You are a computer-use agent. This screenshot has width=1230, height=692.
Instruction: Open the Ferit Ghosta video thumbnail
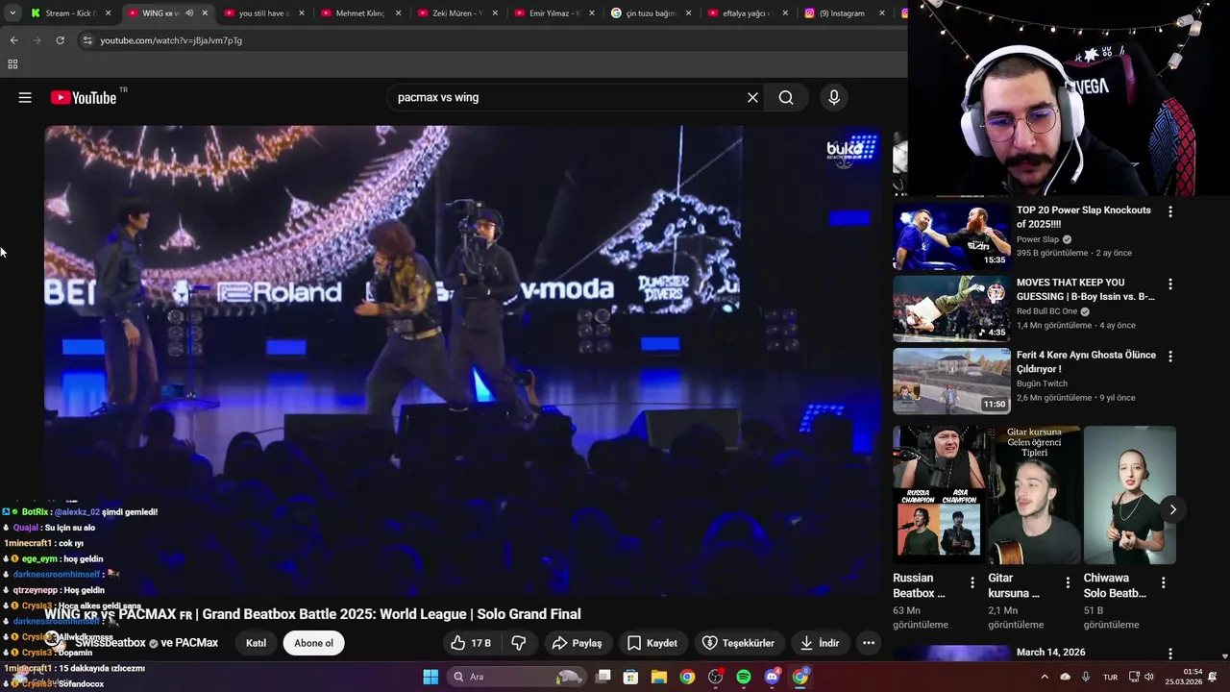tap(951, 381)
